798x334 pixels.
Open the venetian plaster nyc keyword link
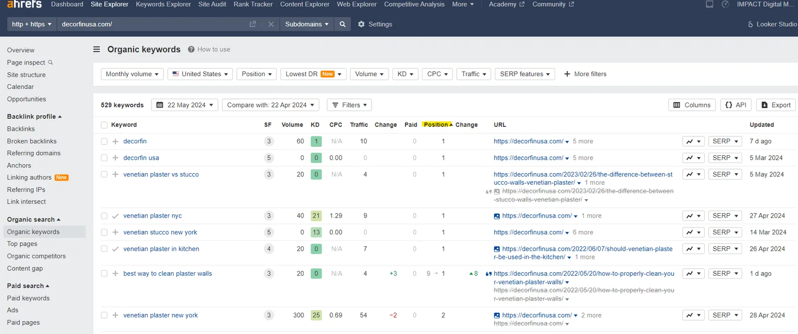[x=153, y=216]
